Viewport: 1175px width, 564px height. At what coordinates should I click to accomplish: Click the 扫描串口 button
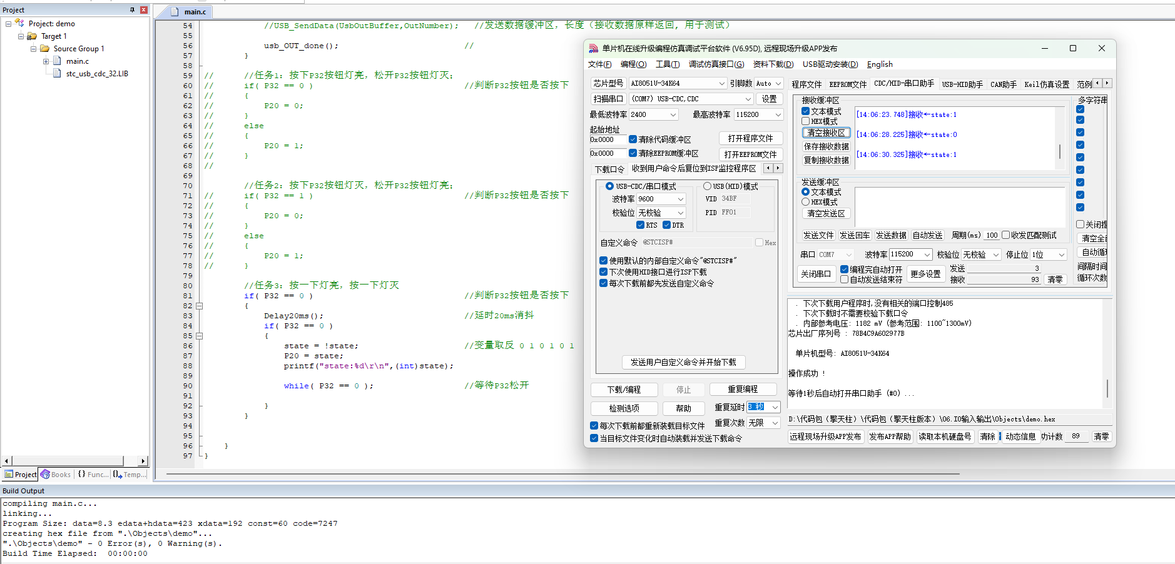click(608, 99)
